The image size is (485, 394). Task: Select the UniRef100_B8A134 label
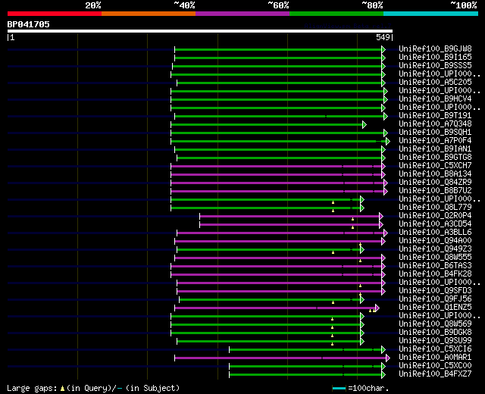tap(435, 174)
